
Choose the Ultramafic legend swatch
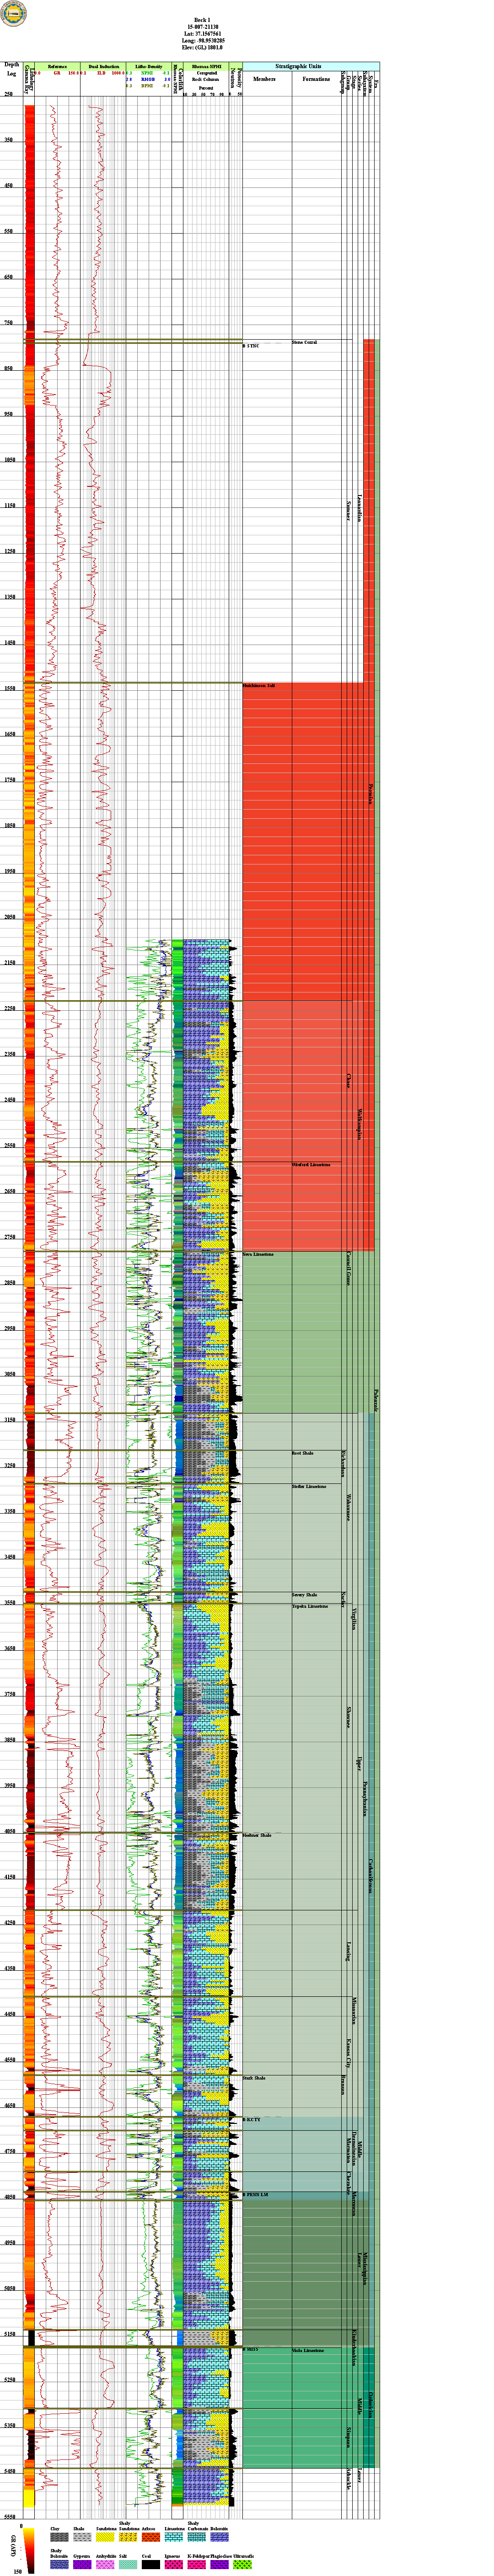click(x=243, y=2565)
